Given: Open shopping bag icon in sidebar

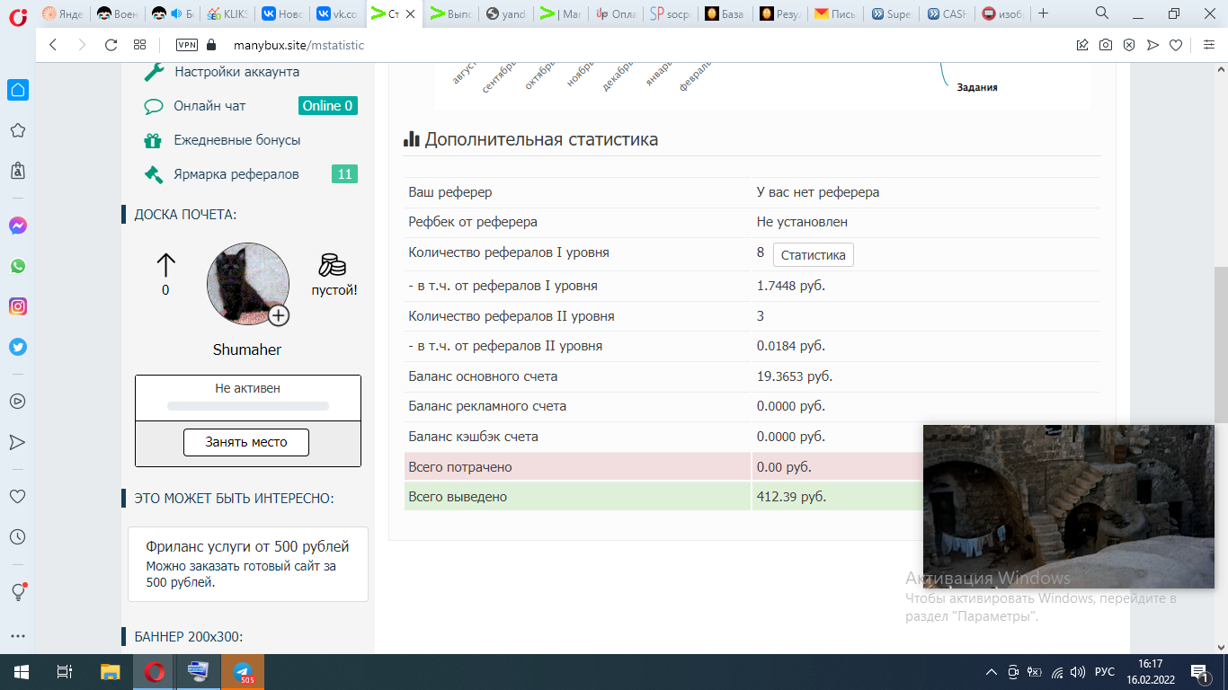Looking at the screenshot, I should (x=17, y=171).
